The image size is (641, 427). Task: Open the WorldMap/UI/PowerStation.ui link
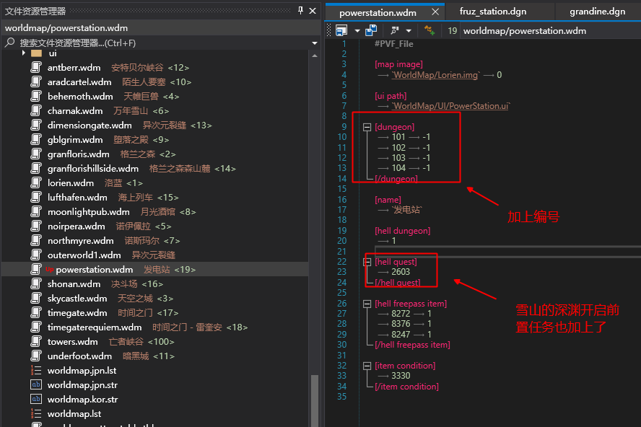tap(451, 106)
